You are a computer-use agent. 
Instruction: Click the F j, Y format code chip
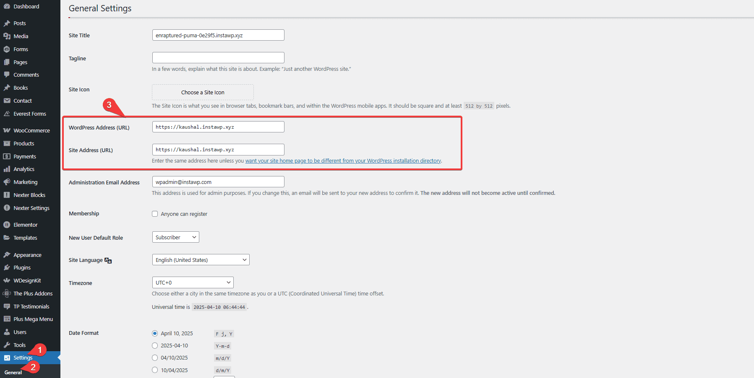(224, 334)
